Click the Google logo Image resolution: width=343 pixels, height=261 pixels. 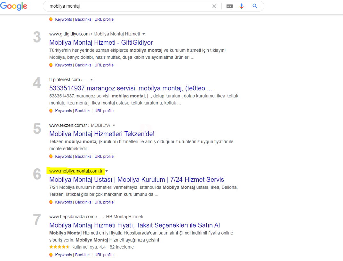[13, 6]
